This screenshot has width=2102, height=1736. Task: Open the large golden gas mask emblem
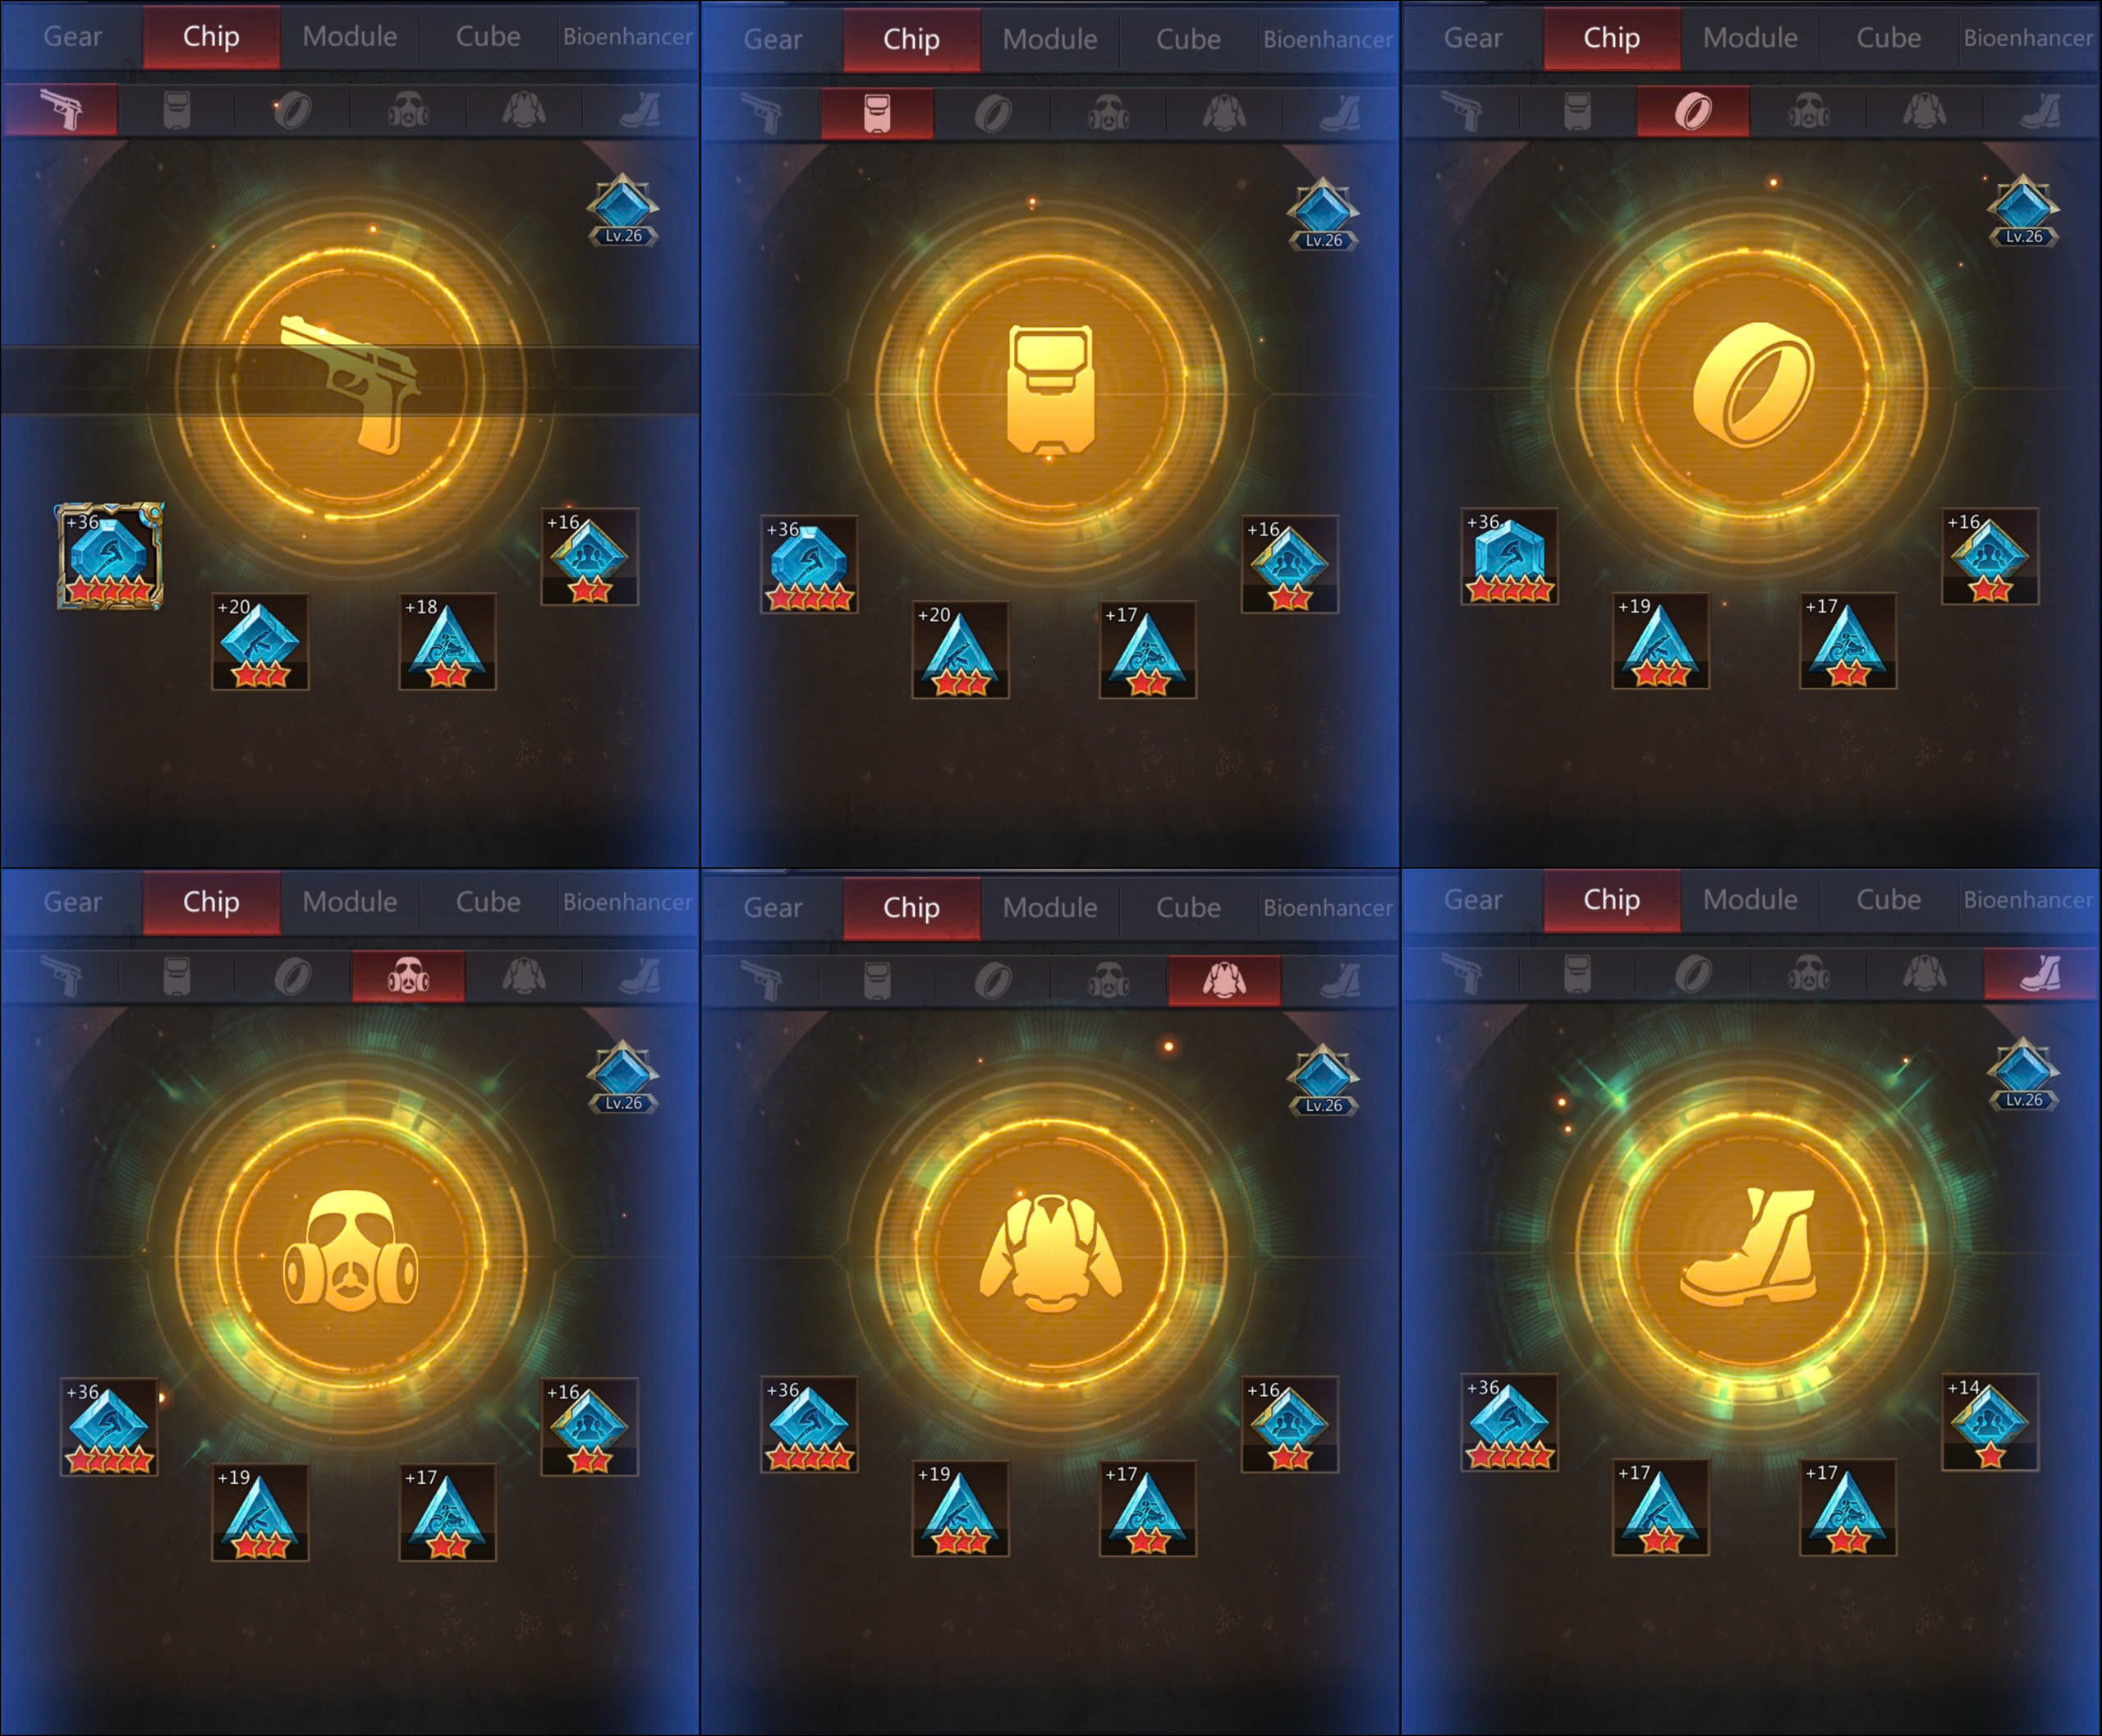point(351,1252)
